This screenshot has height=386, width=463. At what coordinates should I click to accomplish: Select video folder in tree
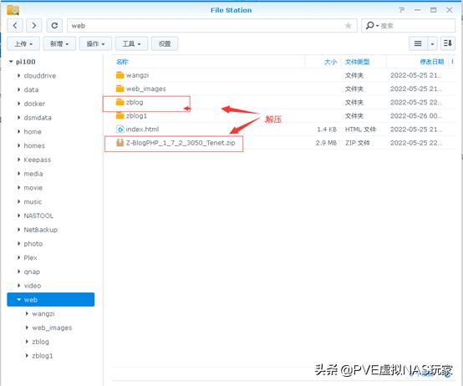[x=33, y=286]
